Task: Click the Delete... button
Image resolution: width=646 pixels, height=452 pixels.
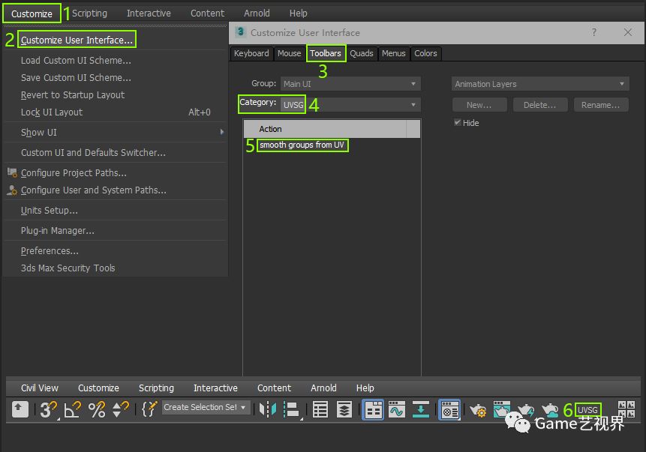Action: [x=540, y=105]
